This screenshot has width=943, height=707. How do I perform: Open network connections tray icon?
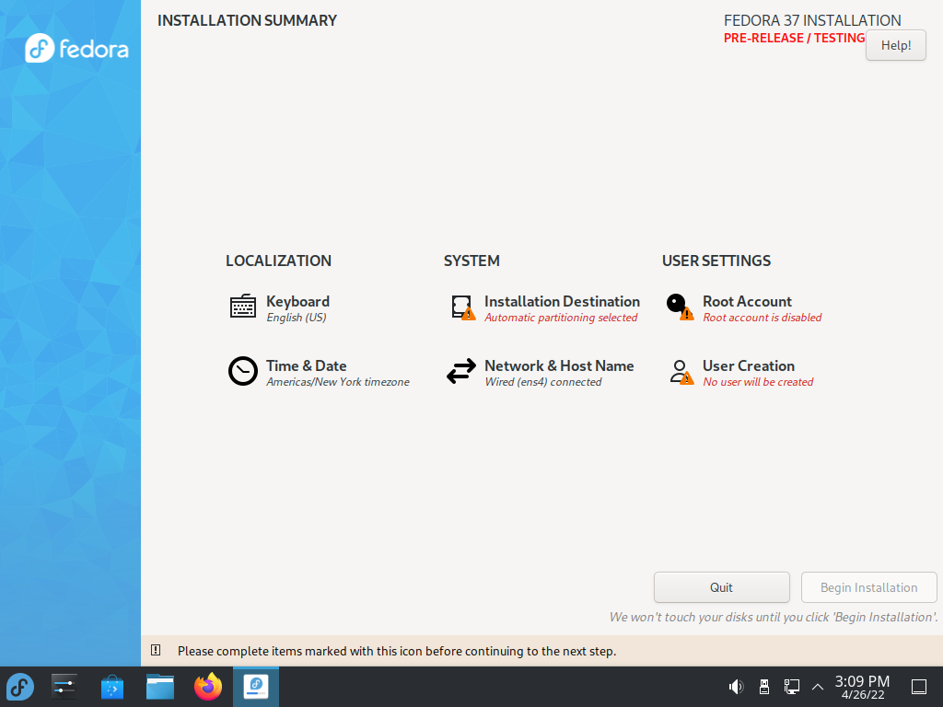point(791,687)
